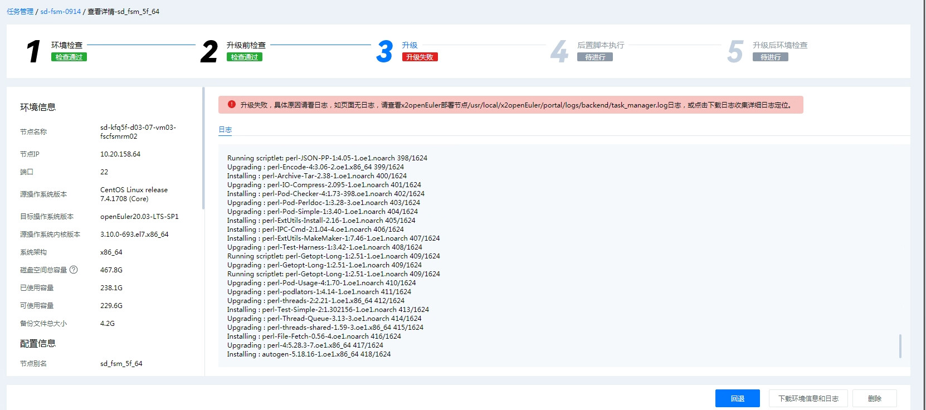This screenshot has width=926, height=410.
Task: Click the log panel vertical scrollbar
Action: coord(900,345)
